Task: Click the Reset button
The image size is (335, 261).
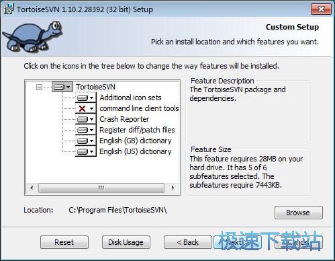Action: pos(64,242)
